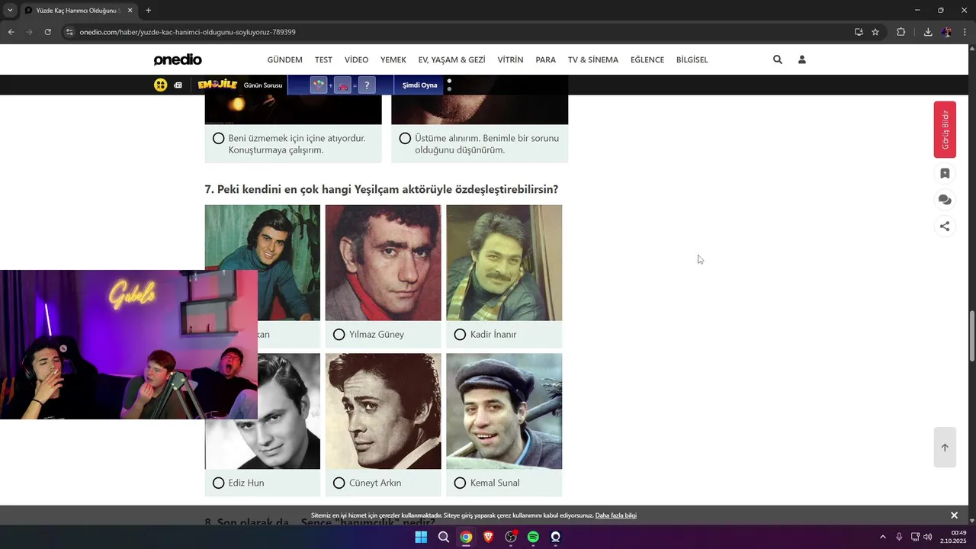Open the Emojile logo banner
Screen dimensions: 976x549
point(217,85)
